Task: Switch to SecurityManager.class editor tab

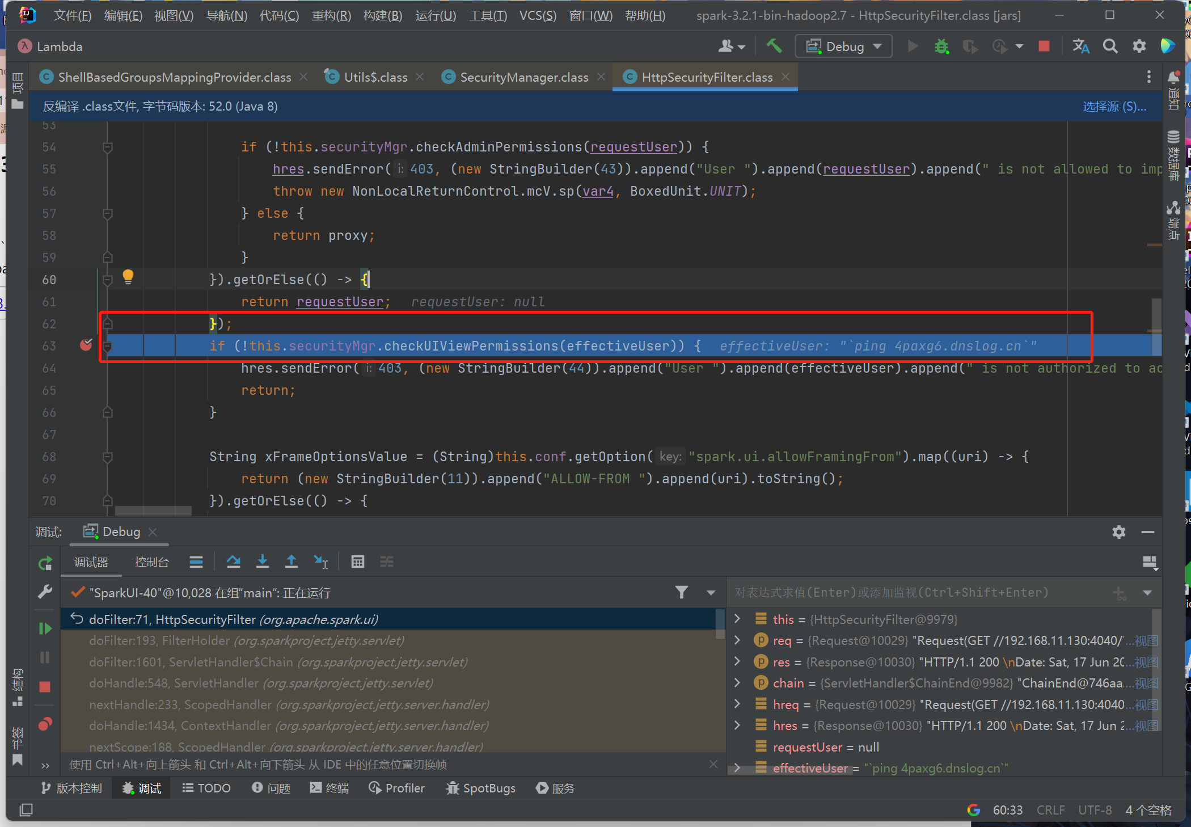Action: [x=523, y=77]
